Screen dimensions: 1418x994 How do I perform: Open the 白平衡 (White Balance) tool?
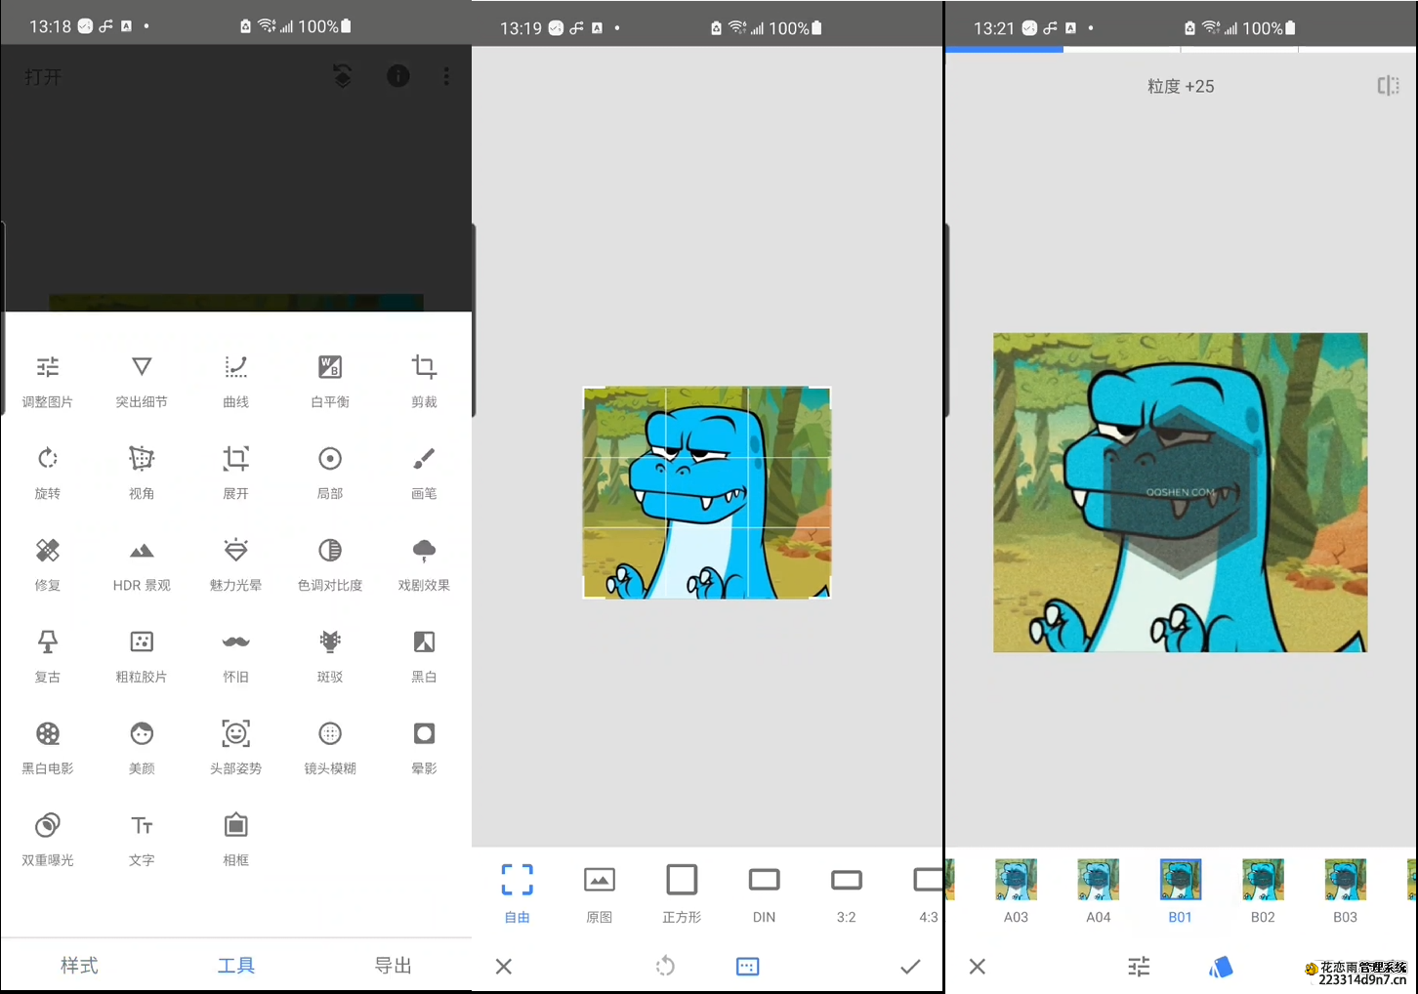point(329,379)
